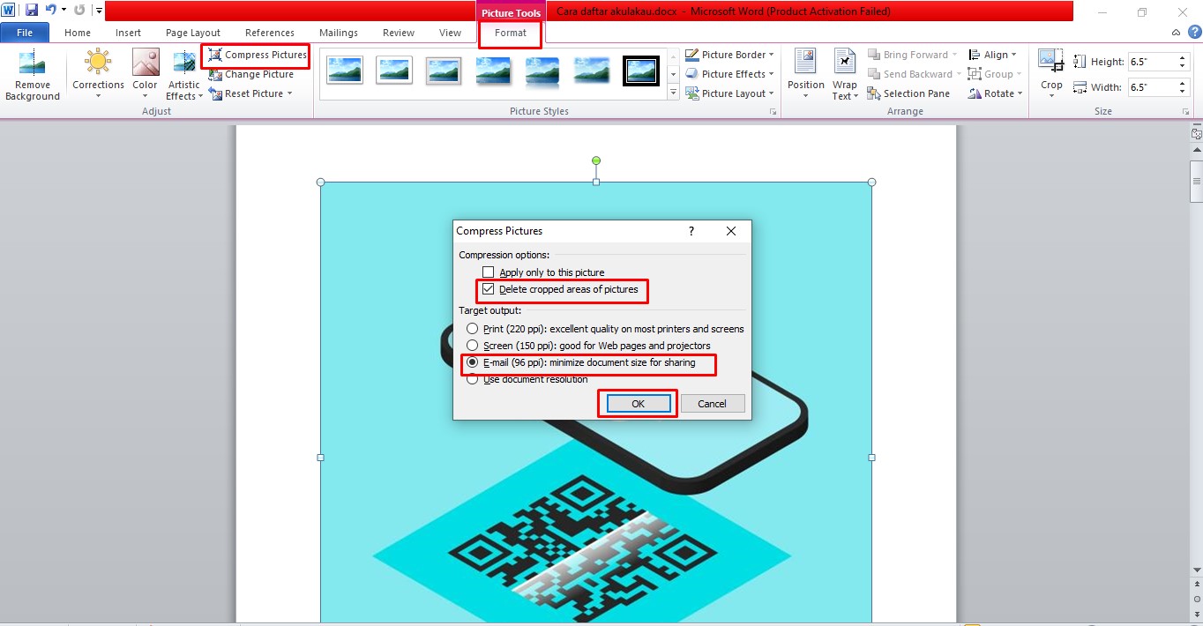The height and width of the screenshot is (626, 1203).
Task: Click OK in Compress Pictures dialog
Action: click(638, 404)
